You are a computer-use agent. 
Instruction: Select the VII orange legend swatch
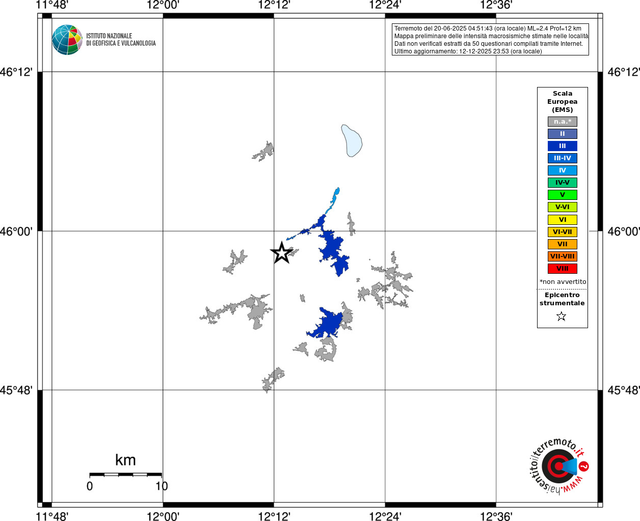(x=563, y=244)
